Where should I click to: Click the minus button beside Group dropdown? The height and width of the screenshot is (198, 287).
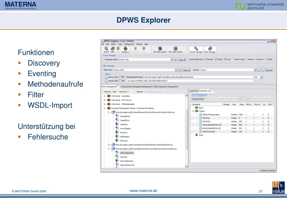tap(263, 70)
